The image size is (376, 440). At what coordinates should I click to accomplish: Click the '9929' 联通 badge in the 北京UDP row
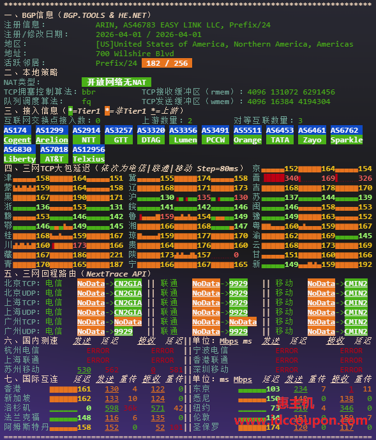pos(239,293)
